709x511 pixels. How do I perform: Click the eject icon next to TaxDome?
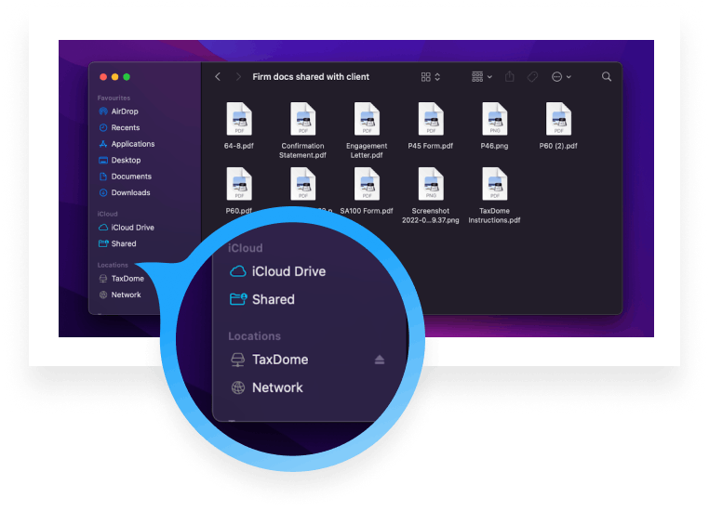[x=379, y=360]
